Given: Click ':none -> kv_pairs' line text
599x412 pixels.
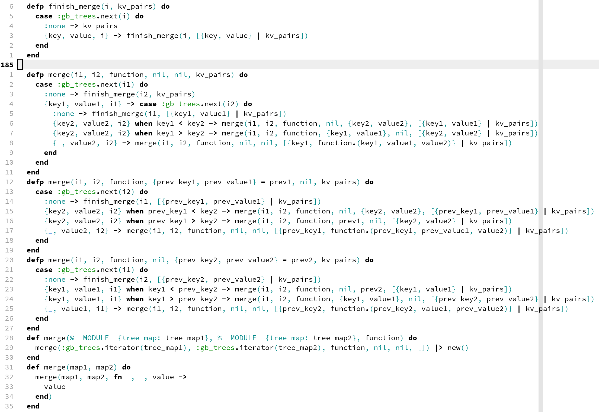Looking at the screenshot, I should pos(81,26).
